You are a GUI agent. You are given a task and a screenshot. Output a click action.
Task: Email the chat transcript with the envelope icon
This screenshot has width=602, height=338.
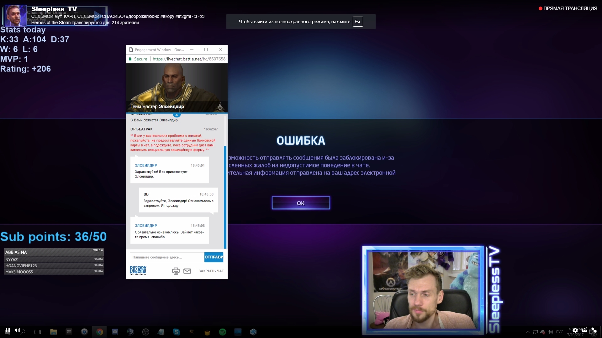pos(187,271)
